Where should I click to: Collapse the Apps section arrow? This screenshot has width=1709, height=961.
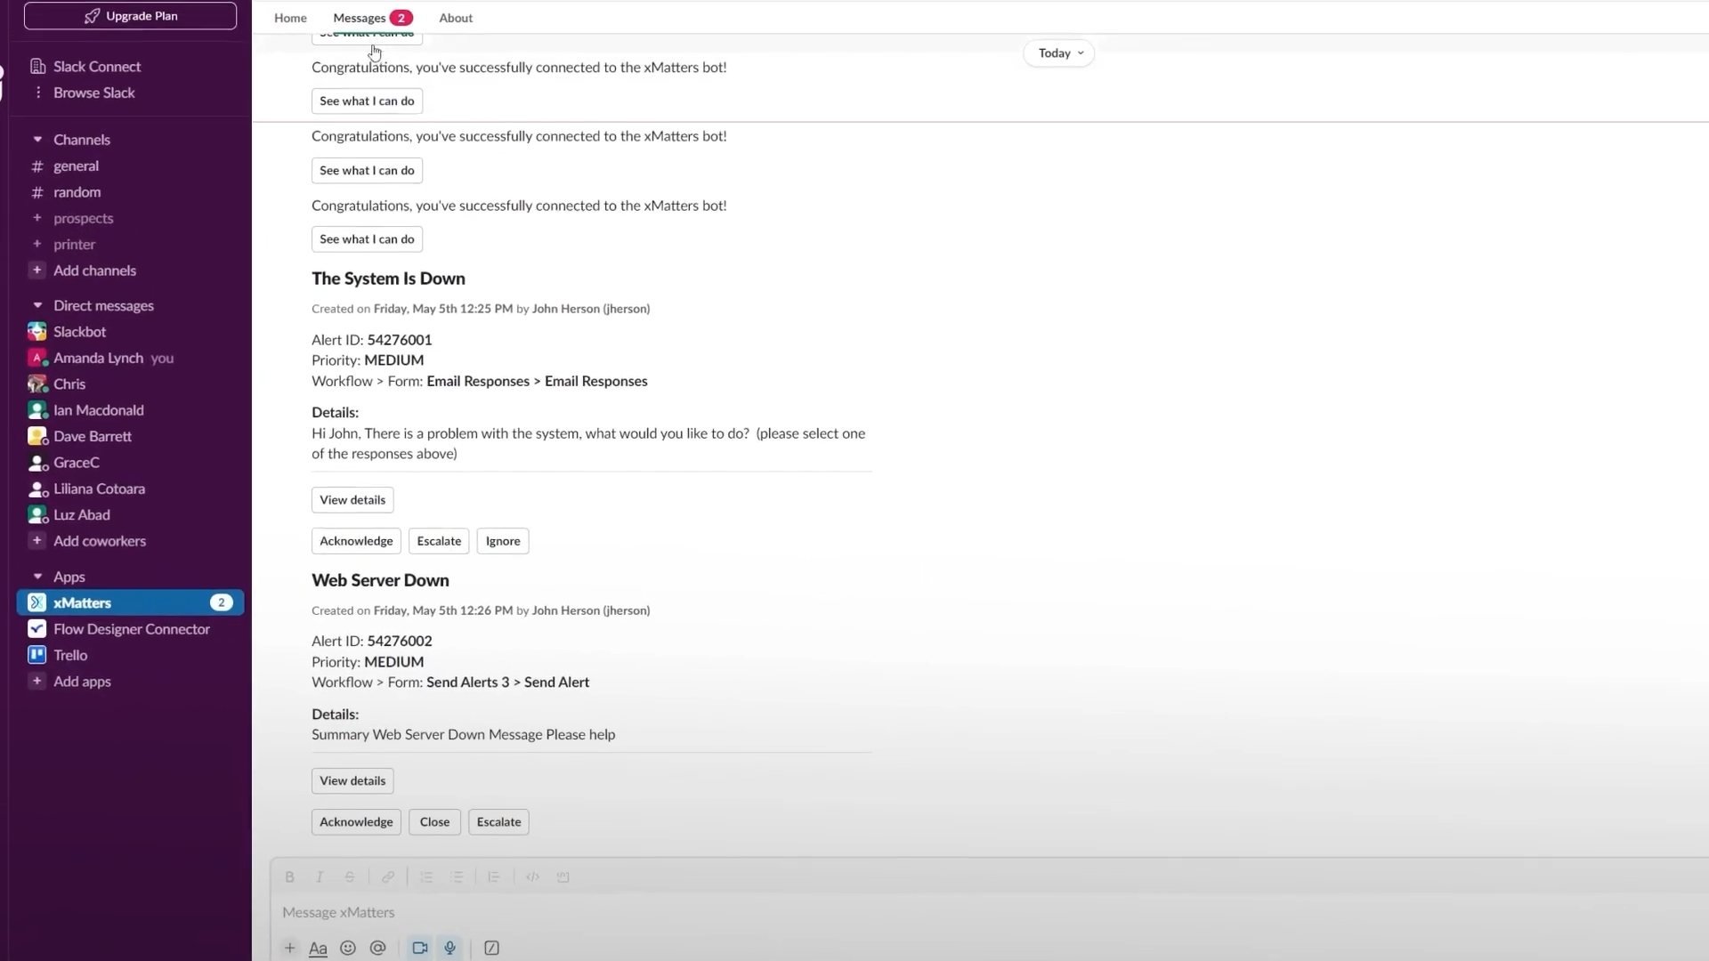click(37, 577)
